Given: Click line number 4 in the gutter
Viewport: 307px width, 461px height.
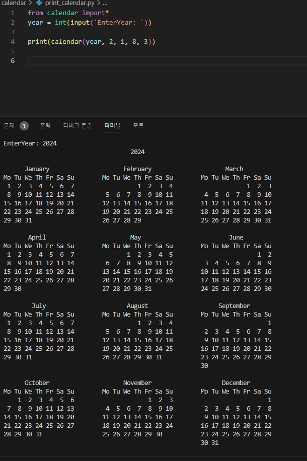Looking at the screenshot, I should pyautogui.click(x=13, y=42).
